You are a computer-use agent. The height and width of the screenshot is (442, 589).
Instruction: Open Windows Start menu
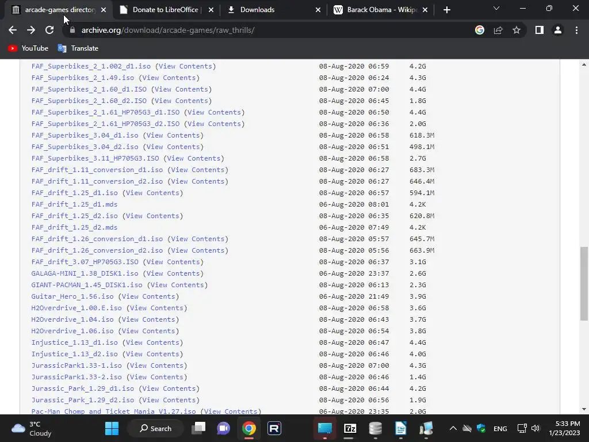click(x=112, y=428)
